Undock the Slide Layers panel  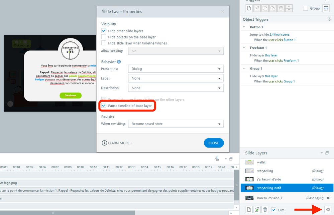coord(327,153)
